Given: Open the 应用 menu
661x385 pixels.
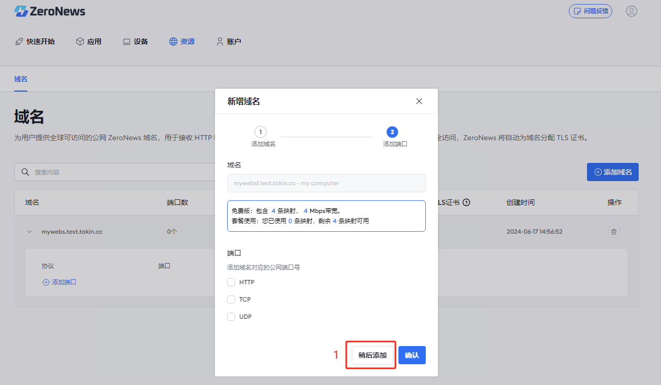Looking at the screenshot, I should point(89,41).
